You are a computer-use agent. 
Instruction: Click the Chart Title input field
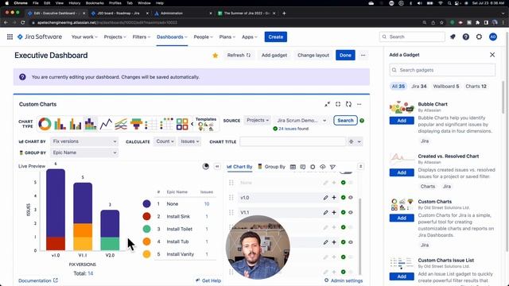[x=293, y=141]
